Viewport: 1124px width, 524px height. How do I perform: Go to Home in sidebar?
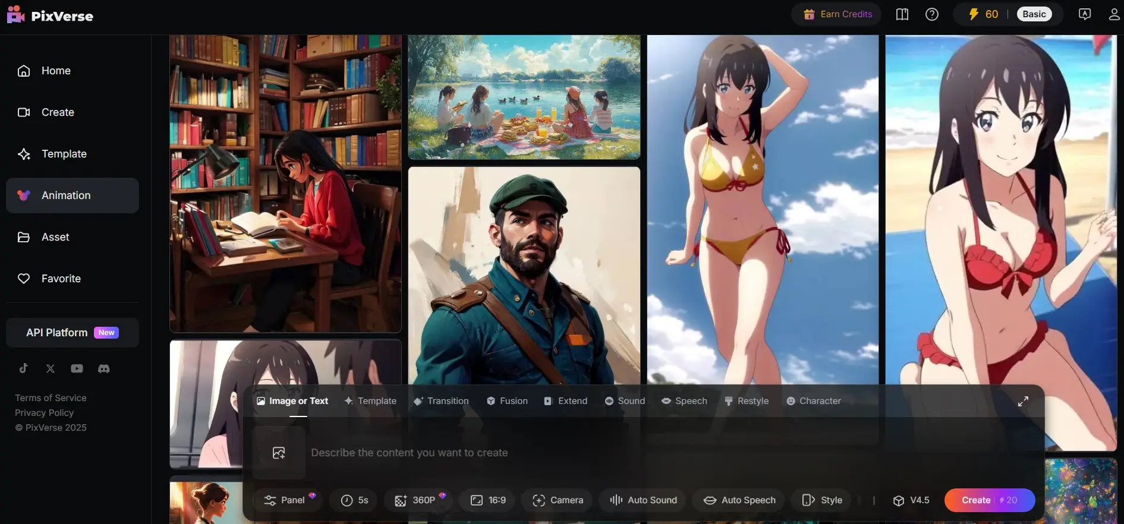pos(72,71)
